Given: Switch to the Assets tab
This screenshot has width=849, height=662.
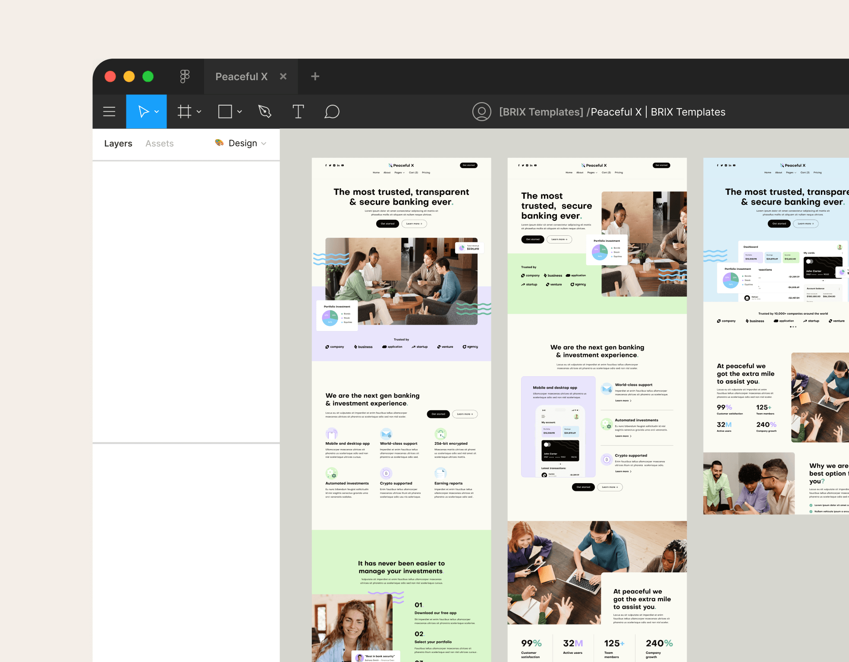Looking at the screenshot, I should coord(159,143).
